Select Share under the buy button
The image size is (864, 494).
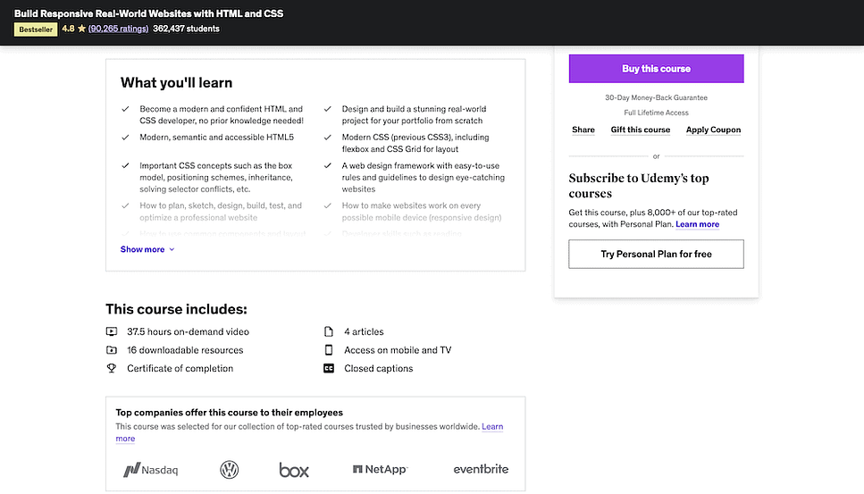pos(583,130)
